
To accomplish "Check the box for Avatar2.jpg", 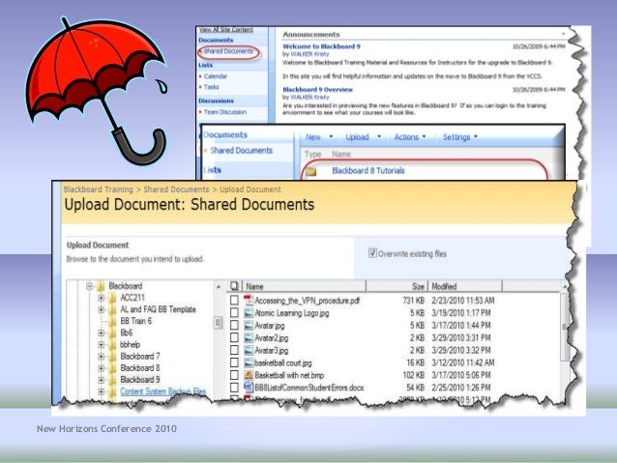I will 234,338.
